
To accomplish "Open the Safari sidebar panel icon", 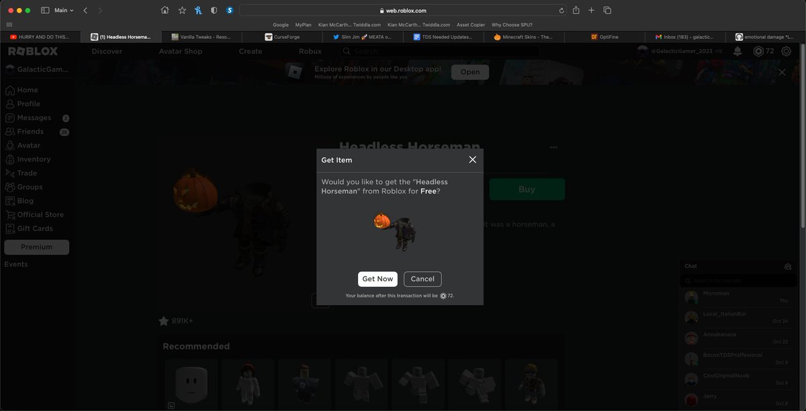I will [45, 10].
